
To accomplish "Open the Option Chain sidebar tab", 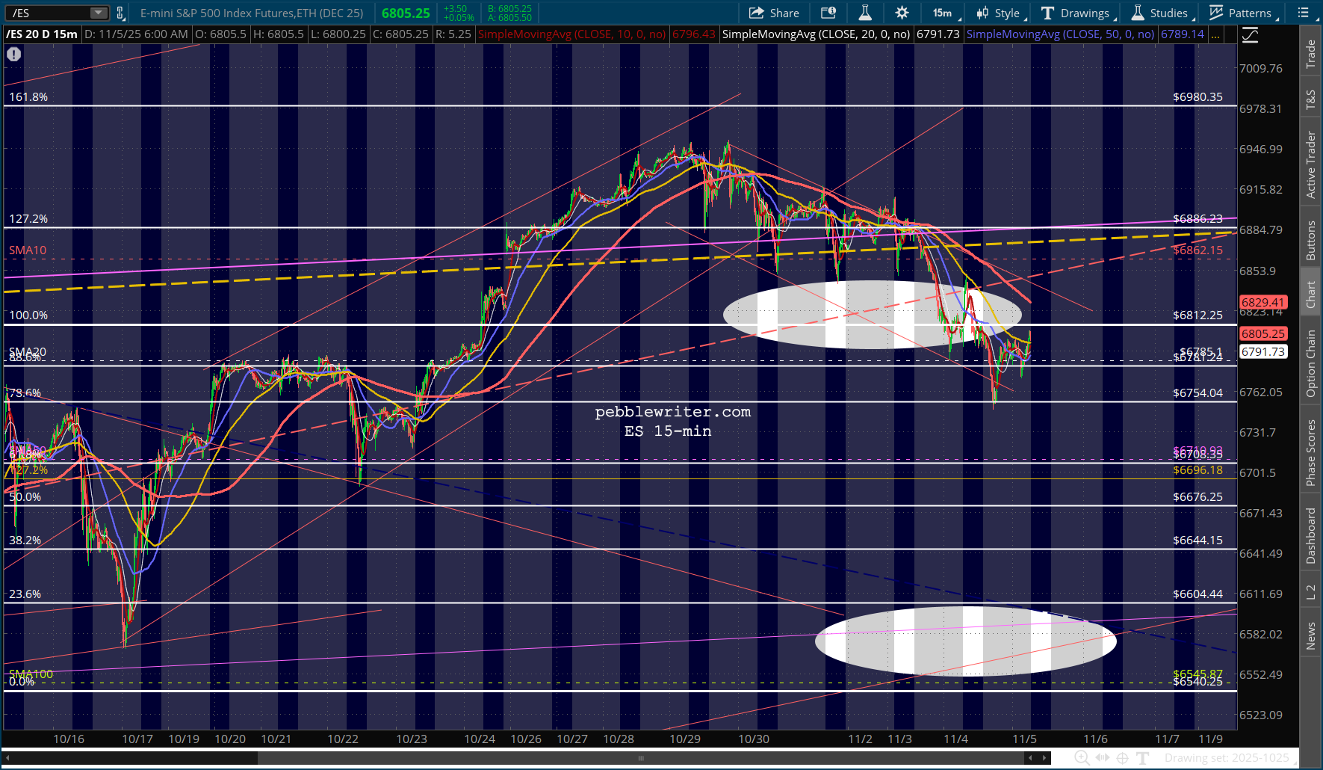I will (1310, 363).
